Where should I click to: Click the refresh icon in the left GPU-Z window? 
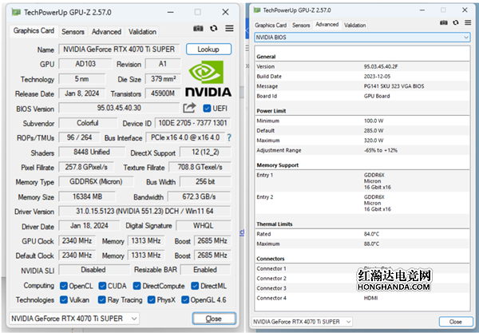click(x=213, y=29)
